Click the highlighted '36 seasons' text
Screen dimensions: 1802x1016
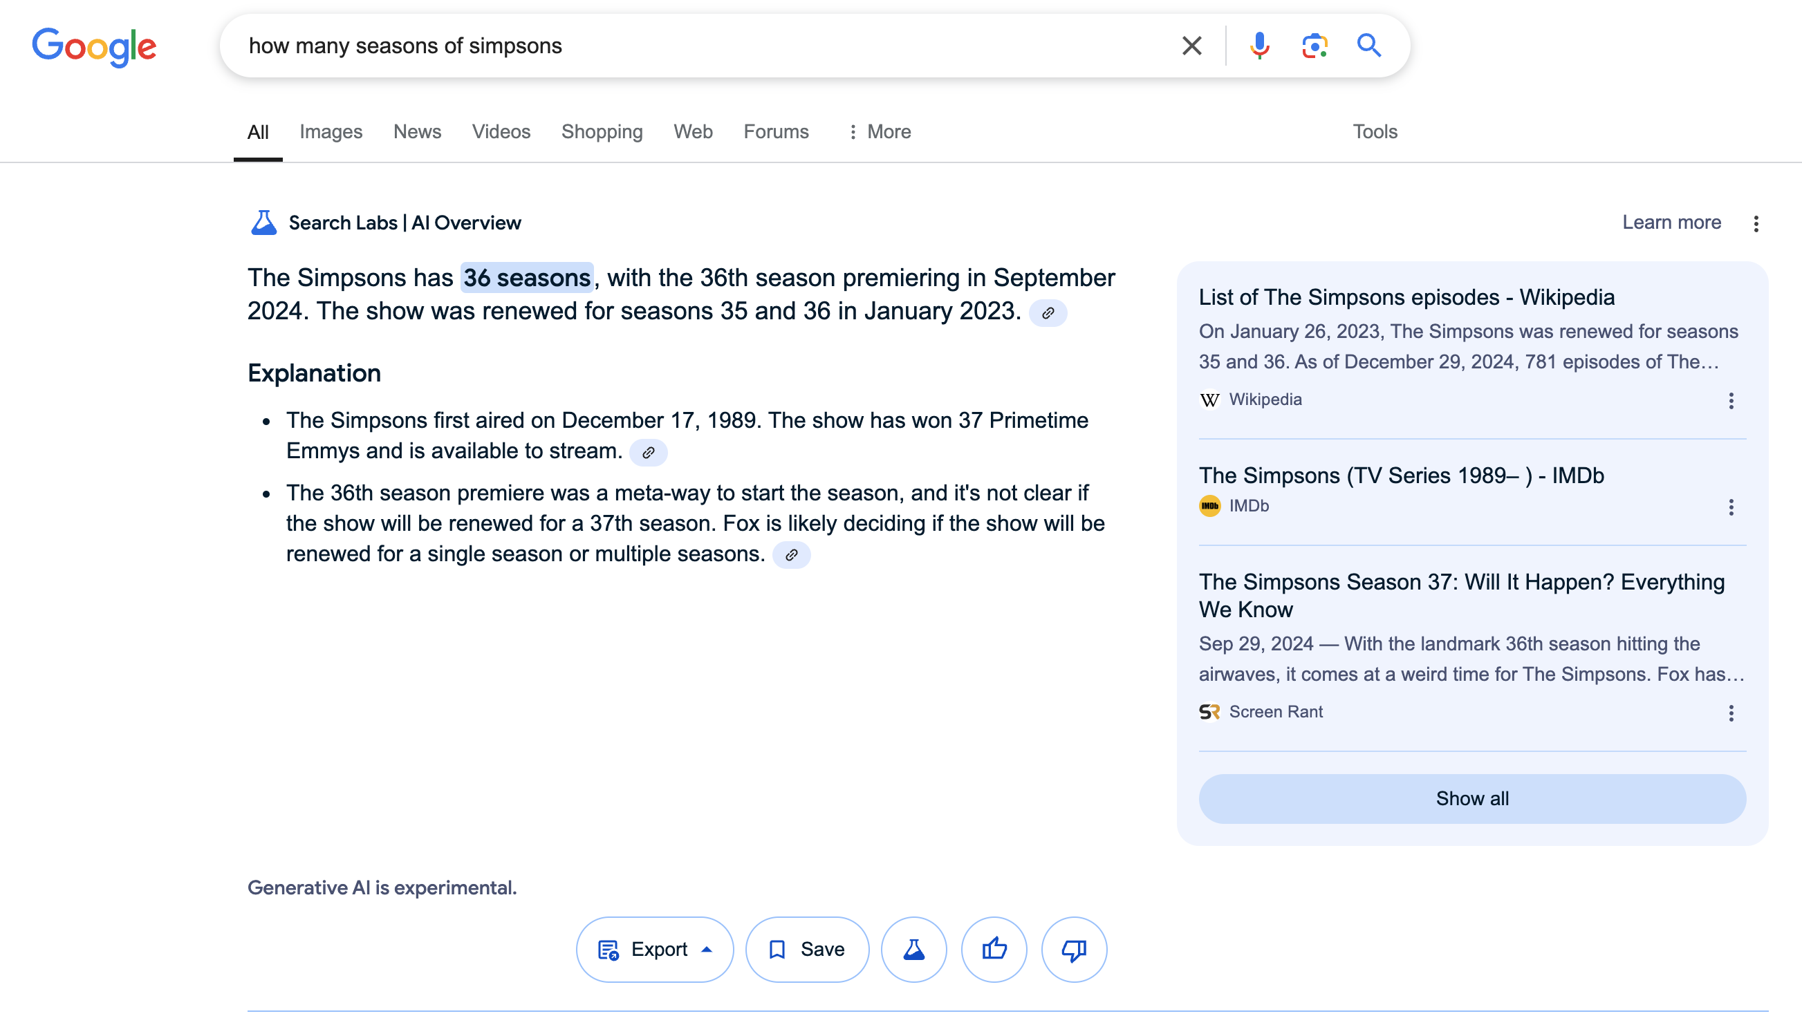click(527, 278)
